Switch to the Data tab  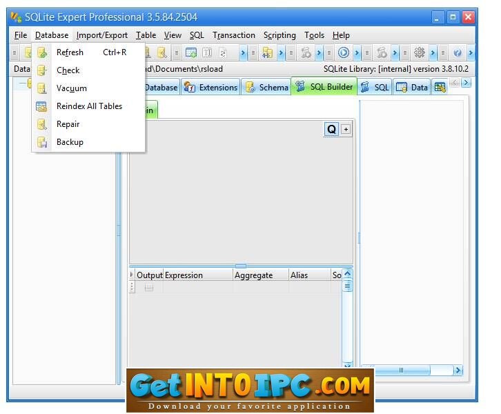(411, 87)
